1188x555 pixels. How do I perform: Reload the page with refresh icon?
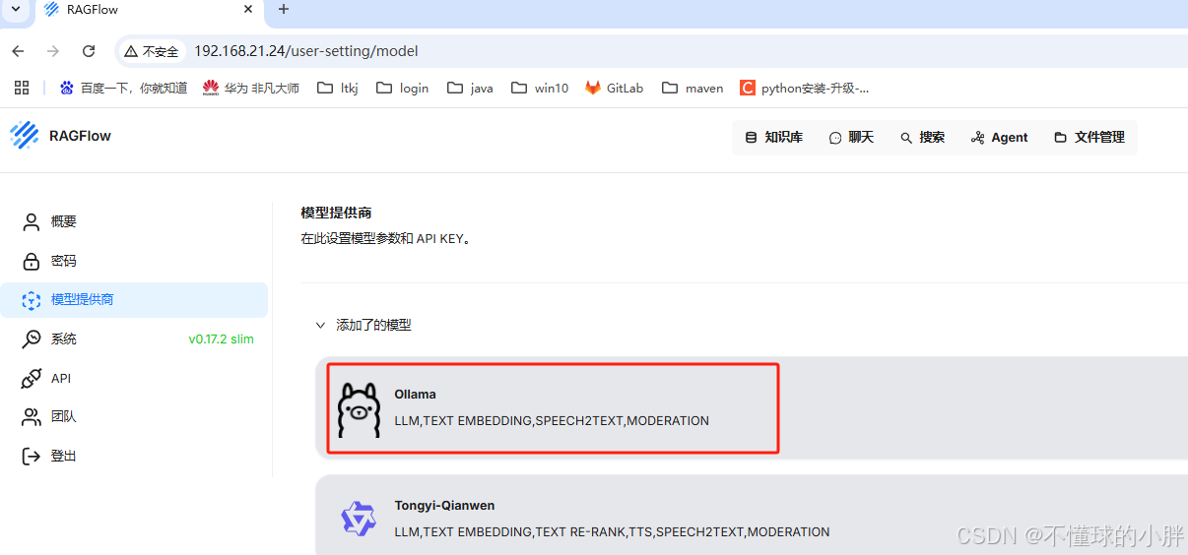[89, 51]
